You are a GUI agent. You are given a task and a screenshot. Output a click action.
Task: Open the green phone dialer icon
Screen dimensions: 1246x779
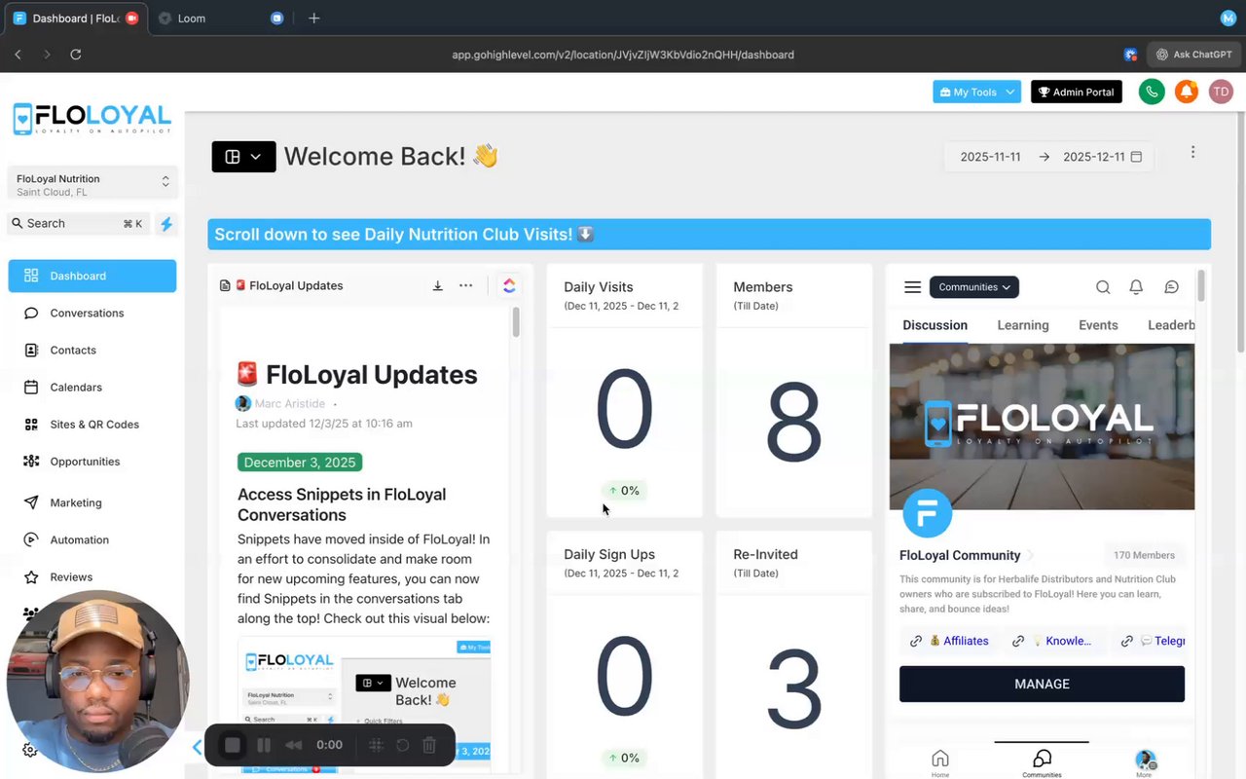pyautogui.click(x=1152, y=92)
